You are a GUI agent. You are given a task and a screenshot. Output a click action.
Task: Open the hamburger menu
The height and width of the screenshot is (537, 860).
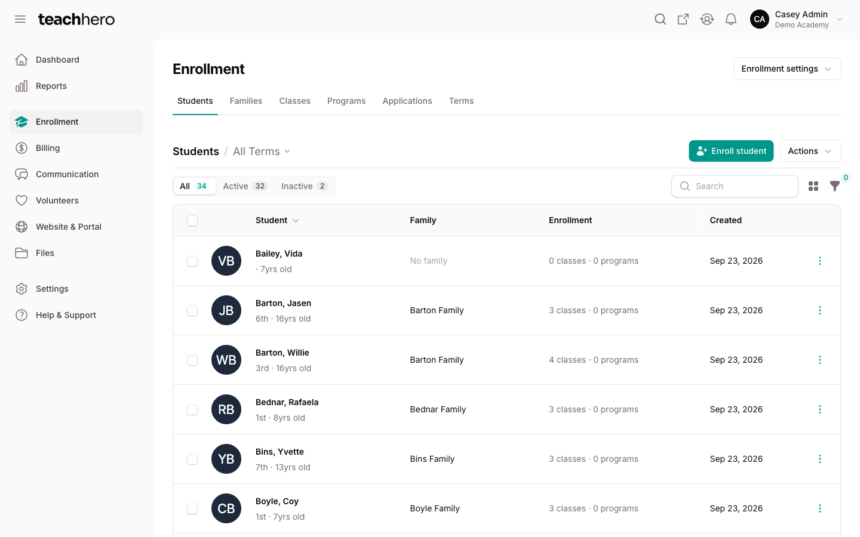tap(20, 19)
